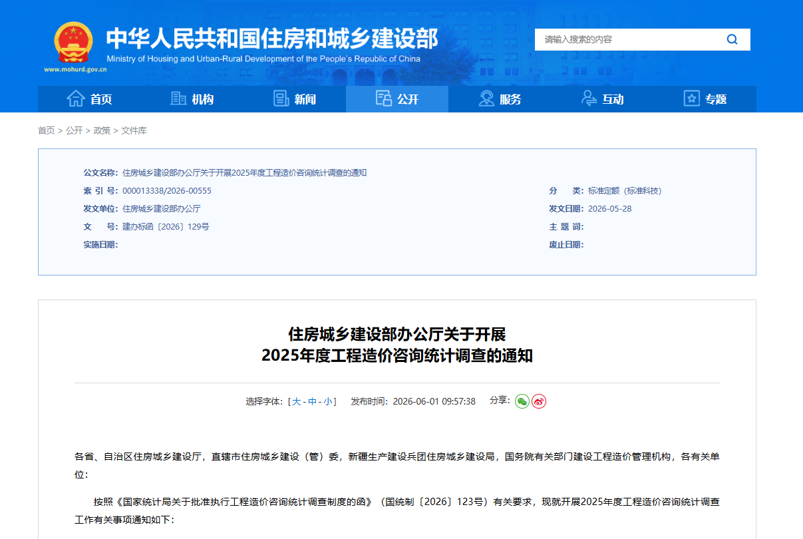Click the classification 标准定额（标准科技）
Viewport: 803px width, 539px height.
625,191
